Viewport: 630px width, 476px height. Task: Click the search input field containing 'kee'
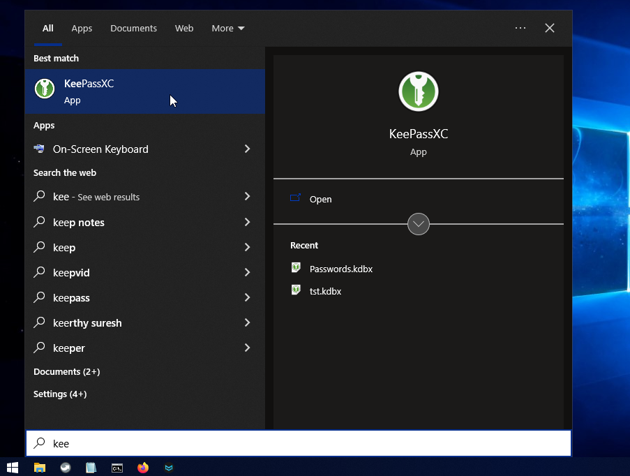click(x=299, y=443)
